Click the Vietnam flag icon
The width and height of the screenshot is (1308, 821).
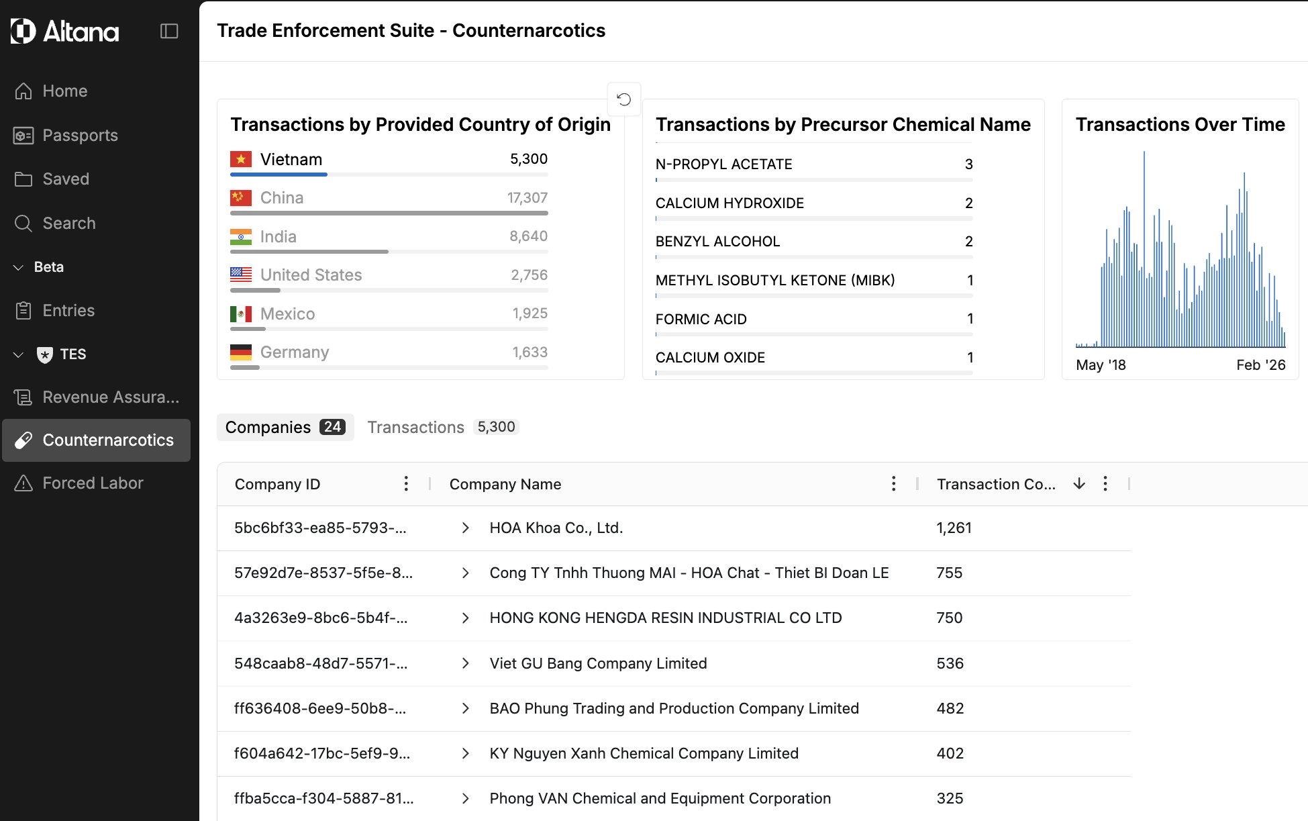point(241,159)
